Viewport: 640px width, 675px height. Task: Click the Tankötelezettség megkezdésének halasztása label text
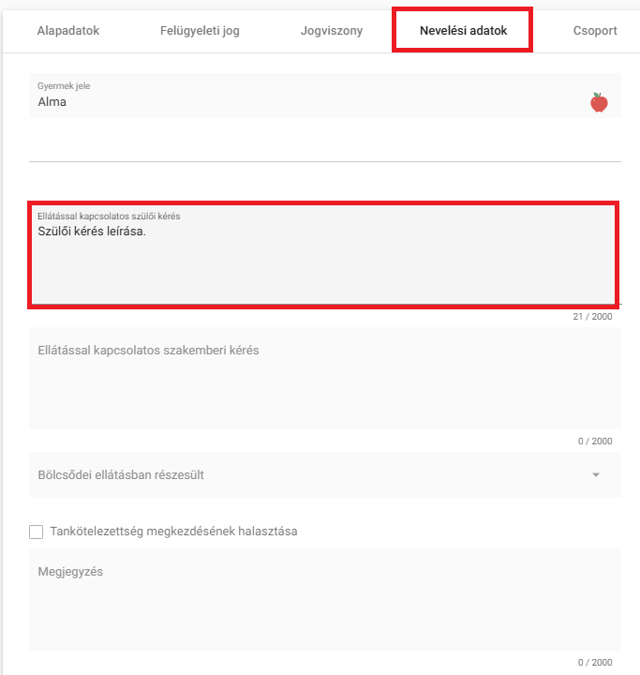[x=173, y=532]
